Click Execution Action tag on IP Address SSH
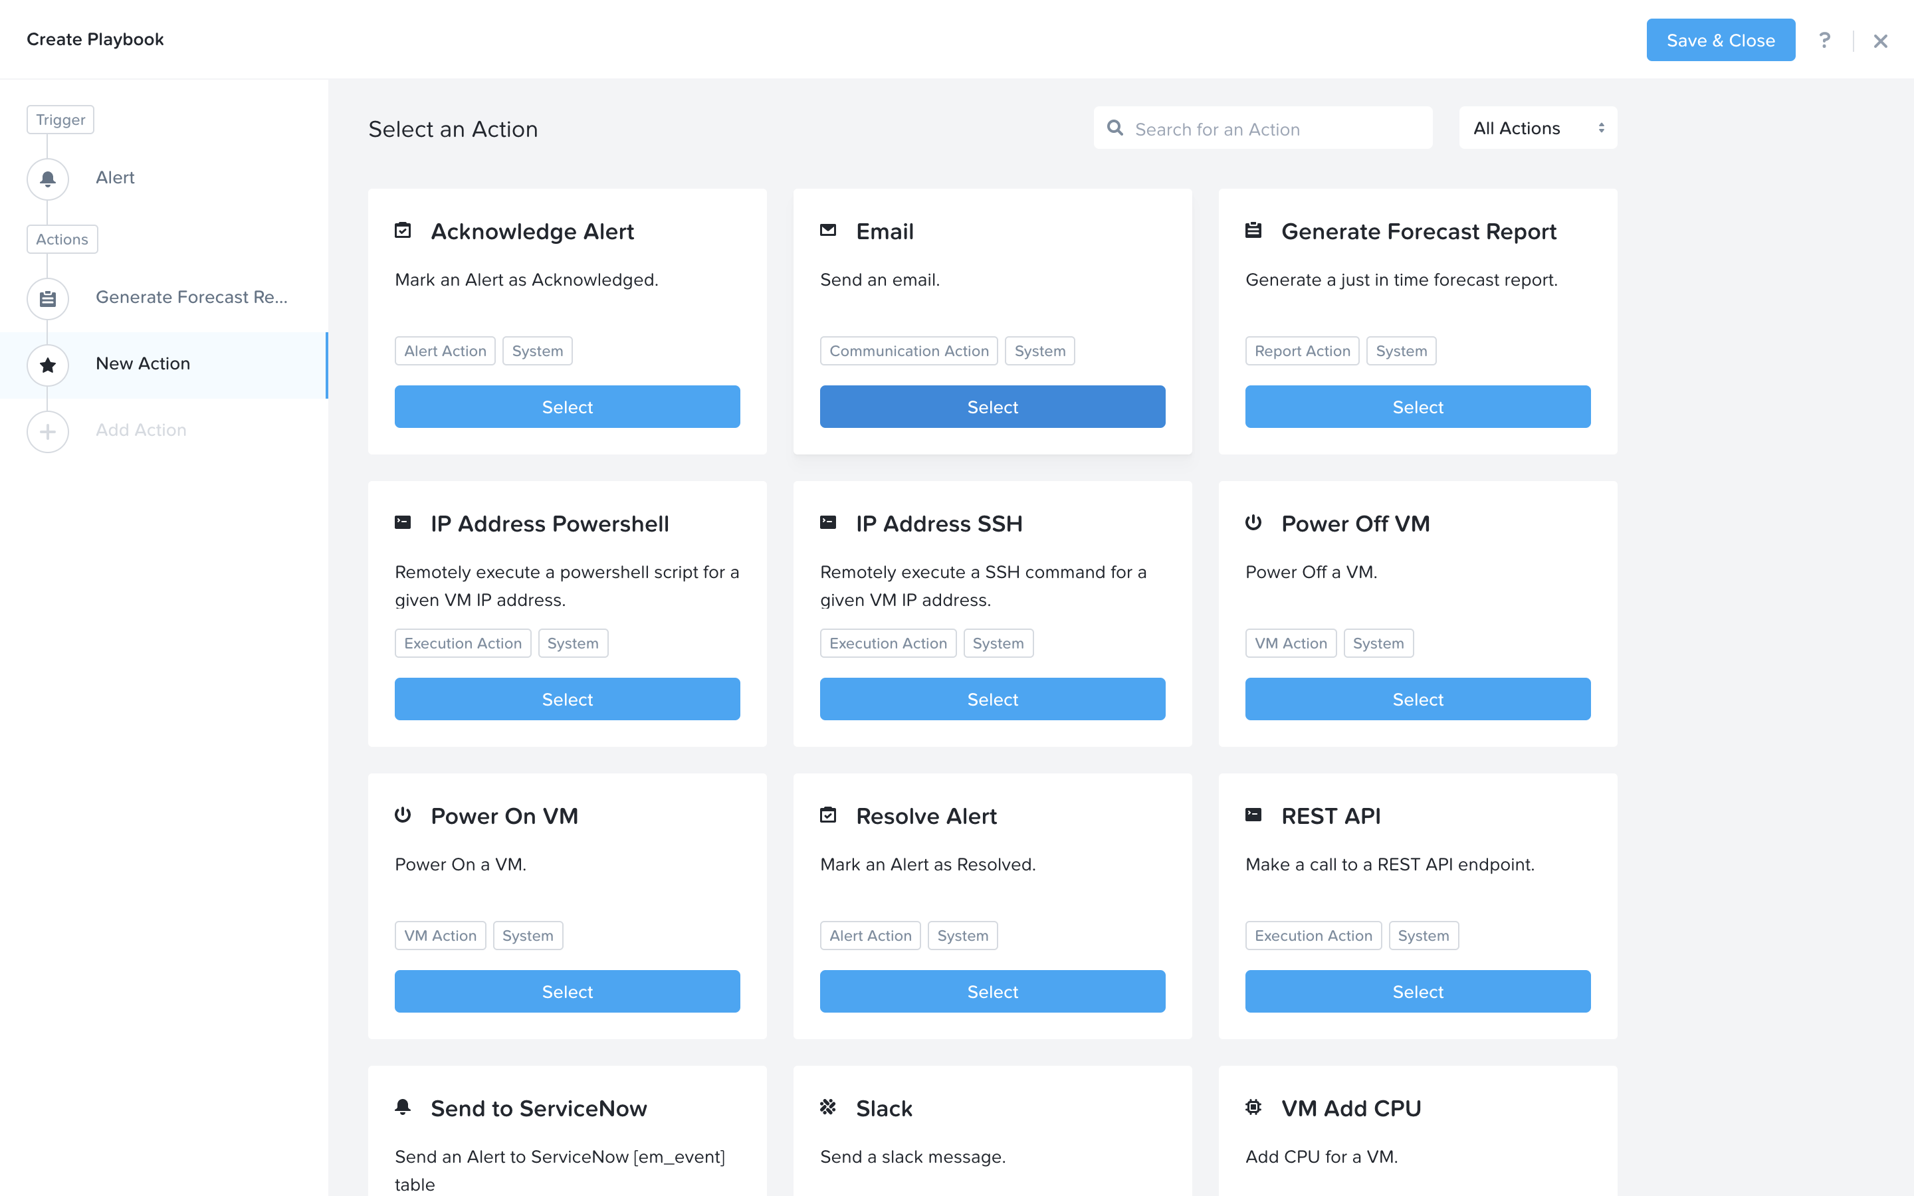Viewport: 1914px width, 1196px height. pos(888,643)
